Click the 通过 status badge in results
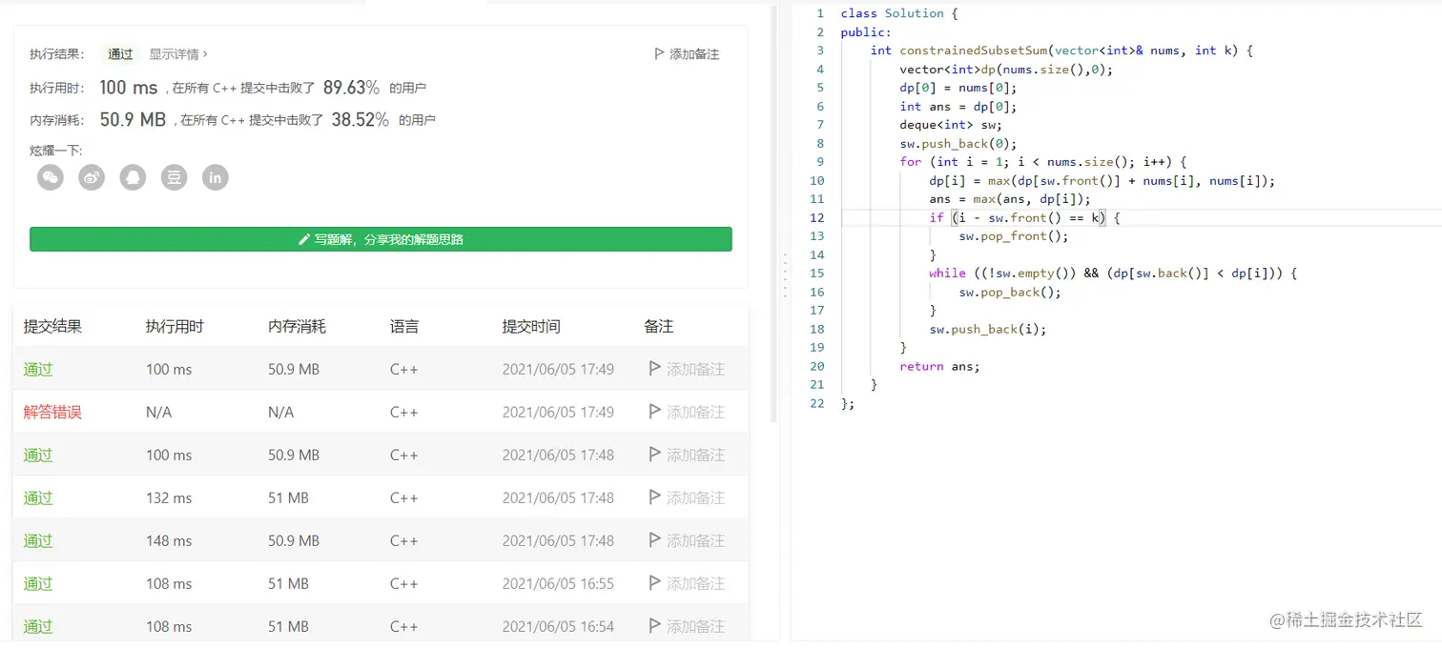This screenshot has width=1442, height=649. pyautogui.click(x=120, y=54)
